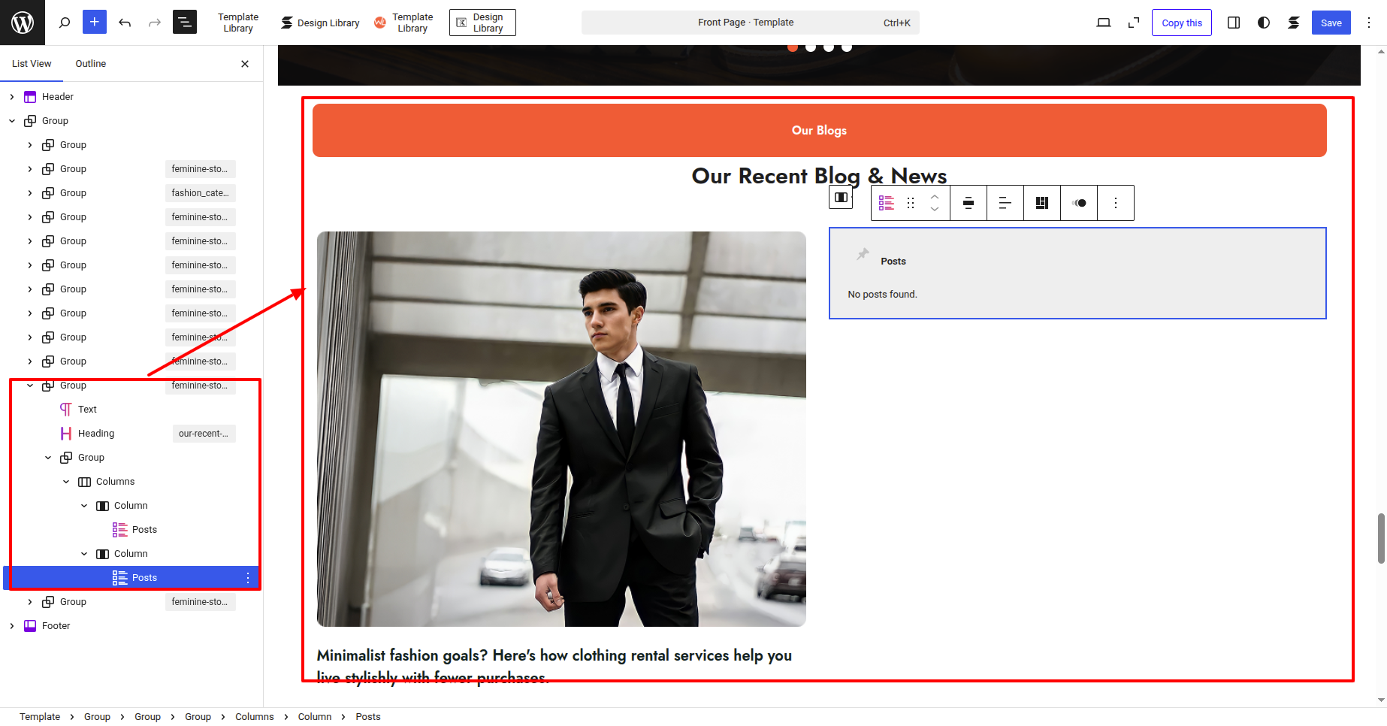Image resolution: width=1387 pixels, height=726 pixels.
Task: Toggle the settings sidebar panel
Action: coord(1234,23)
